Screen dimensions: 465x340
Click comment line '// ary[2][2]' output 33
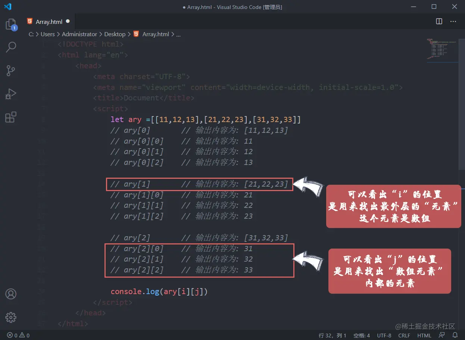pos(182,270)
